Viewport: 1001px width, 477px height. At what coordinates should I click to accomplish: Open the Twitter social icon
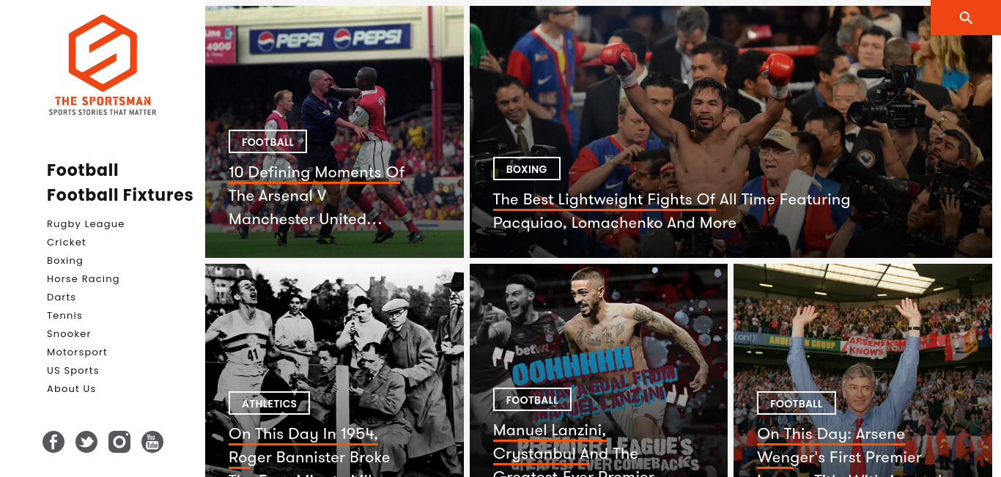pos(86,442)
